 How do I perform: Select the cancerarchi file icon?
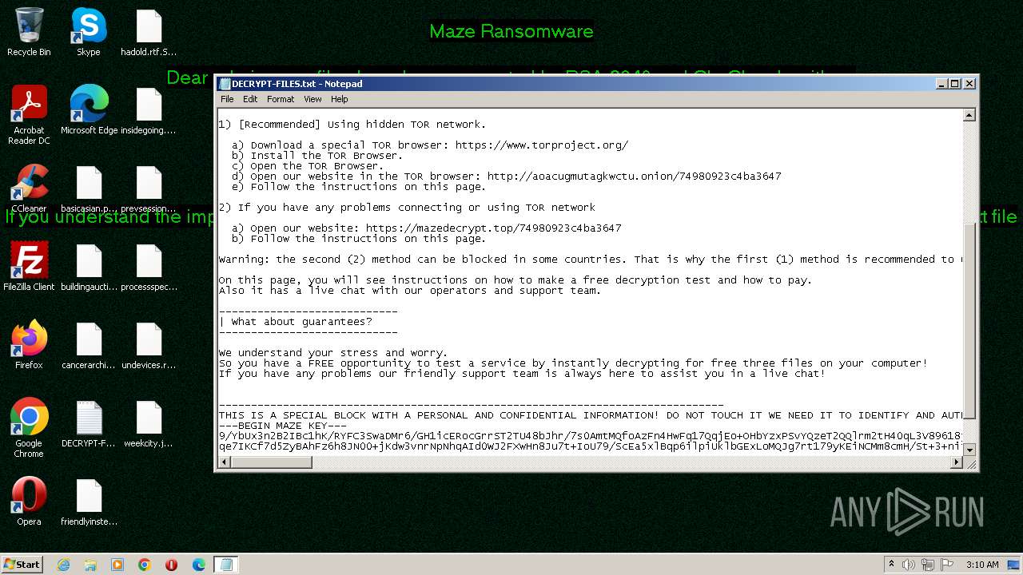pyautogui.click(x=89, y=345)
